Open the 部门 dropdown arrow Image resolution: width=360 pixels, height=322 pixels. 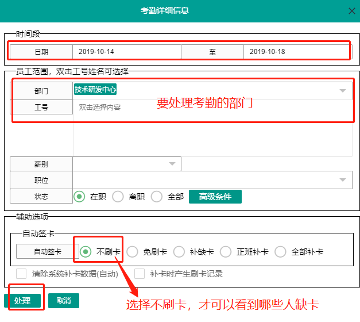click(343, 90)
